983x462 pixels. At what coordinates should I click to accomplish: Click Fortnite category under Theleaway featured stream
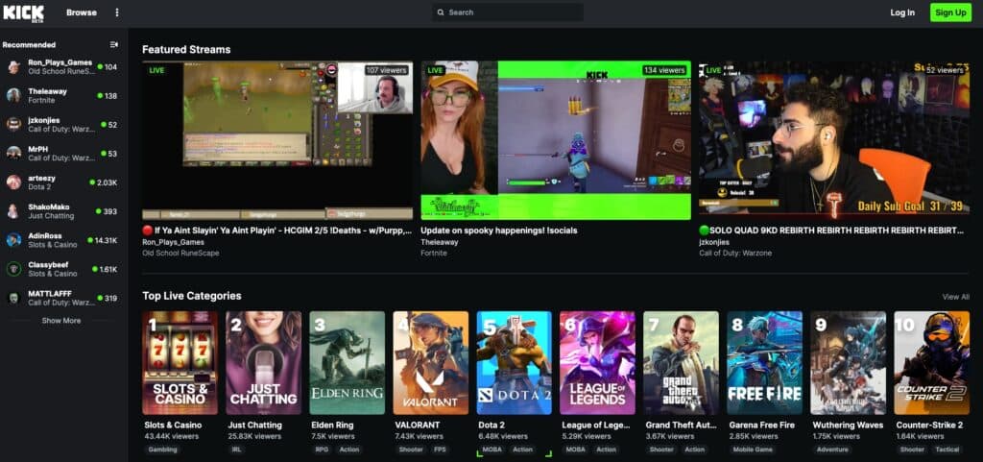(x=434, y=254)
